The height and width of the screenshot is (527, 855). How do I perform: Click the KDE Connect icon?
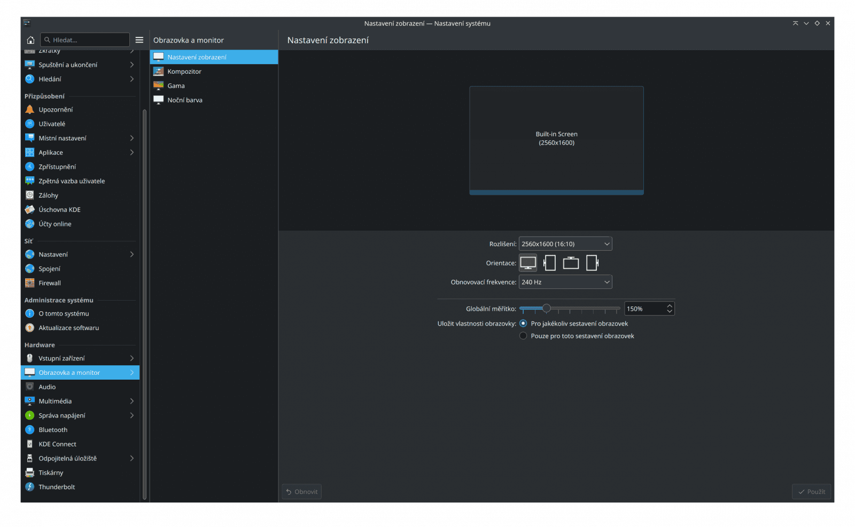(x=30, y=444)
